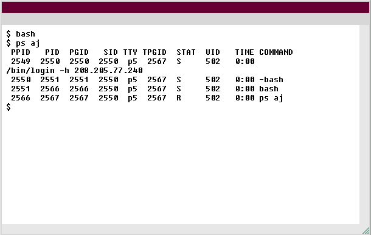
Task: Click the TPGID column header
Action: click(154, 52)
